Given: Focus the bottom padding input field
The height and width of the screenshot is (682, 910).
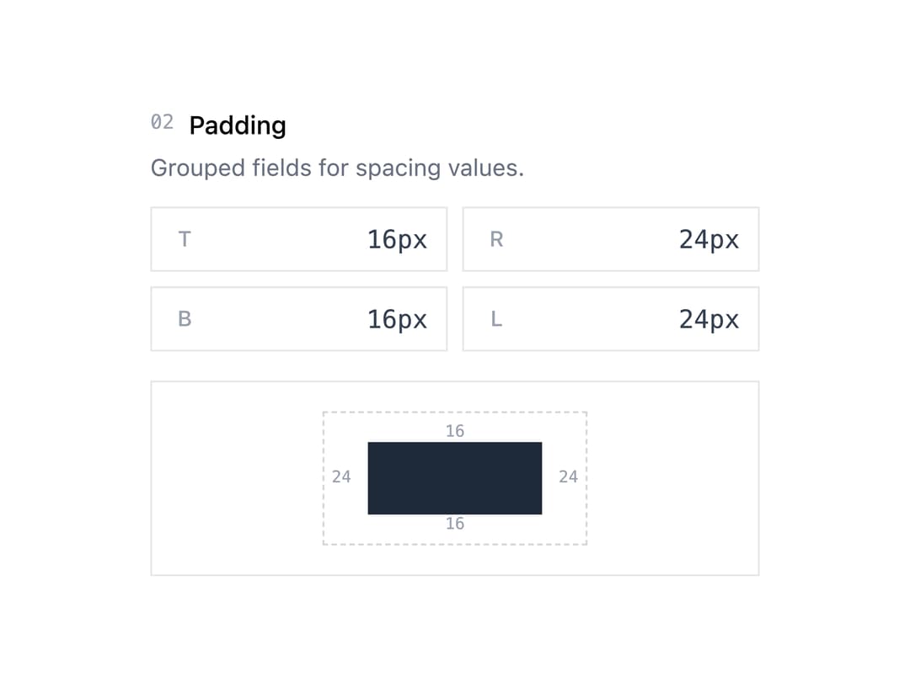Looking at the screenshot, I should [299, 319].
